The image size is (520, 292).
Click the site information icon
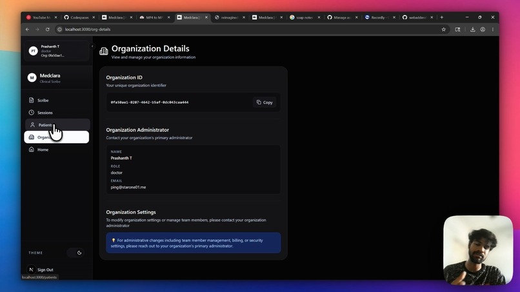59,30
